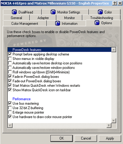This screenshot has height=144, width=123.
Task: Click the list's scroll down arrow
Action: (114, 121)
